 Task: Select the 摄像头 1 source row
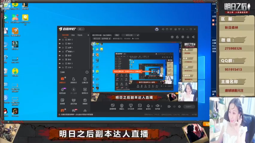[x=74, y=51]
